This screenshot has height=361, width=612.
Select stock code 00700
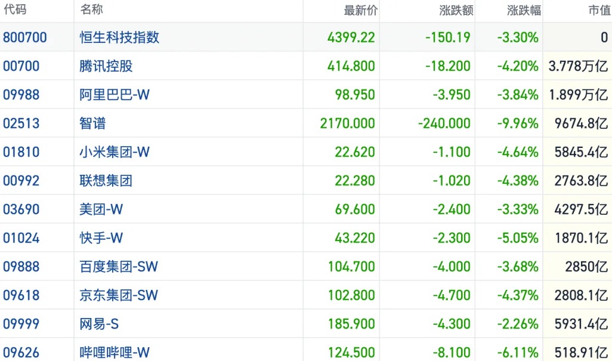click(x=21, y=66)
